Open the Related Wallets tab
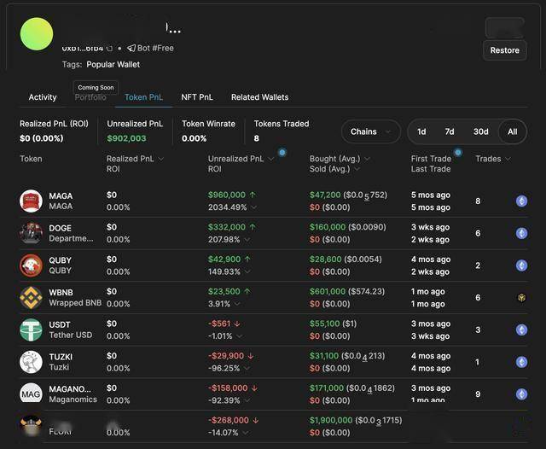546x449 pixels. pos(259,97)
